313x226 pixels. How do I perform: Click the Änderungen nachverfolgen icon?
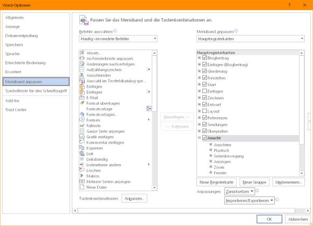(82, 64)
